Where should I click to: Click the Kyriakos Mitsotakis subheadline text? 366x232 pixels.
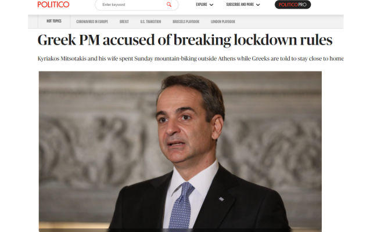191,59
